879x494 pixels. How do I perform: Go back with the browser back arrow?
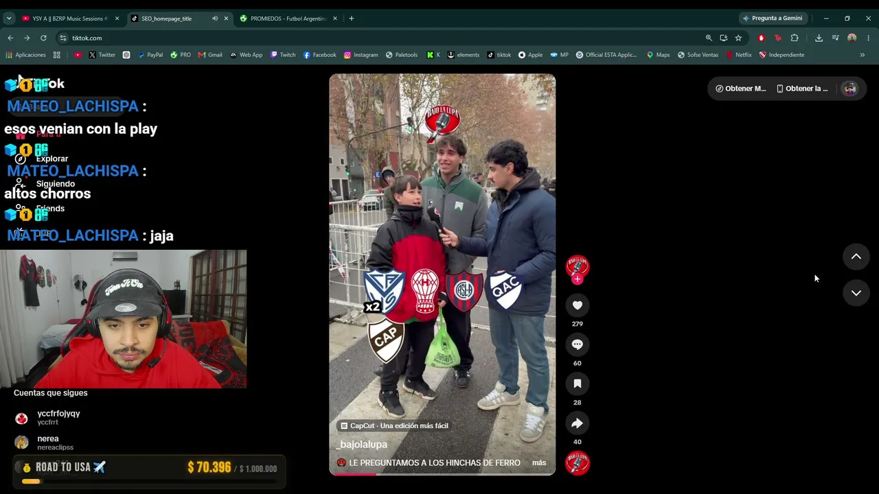(x=10, y=38)
